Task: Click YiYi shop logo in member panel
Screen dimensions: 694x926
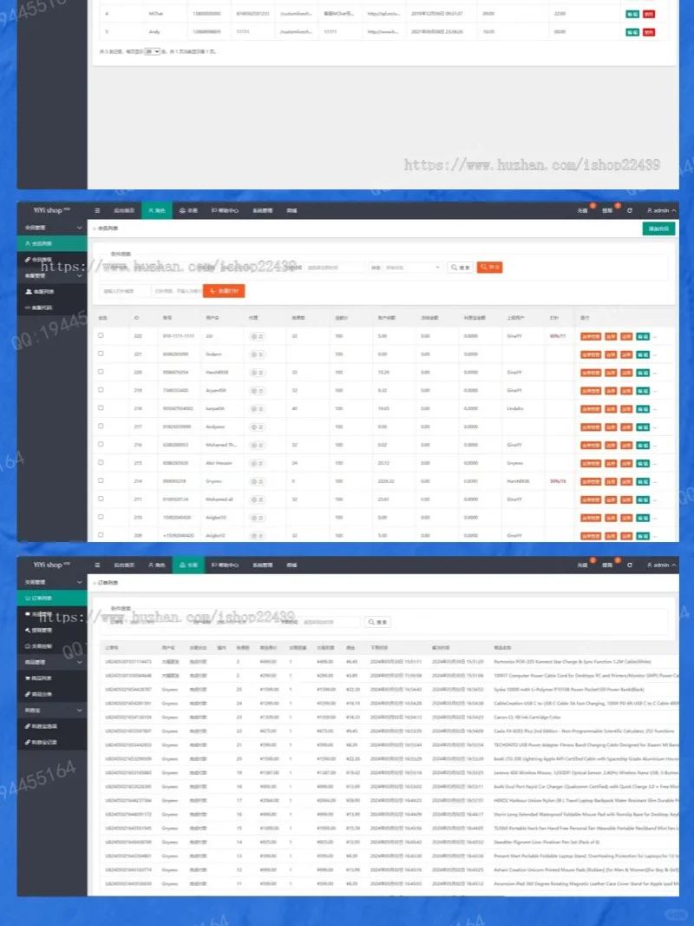Action: [x=51, y=210]
